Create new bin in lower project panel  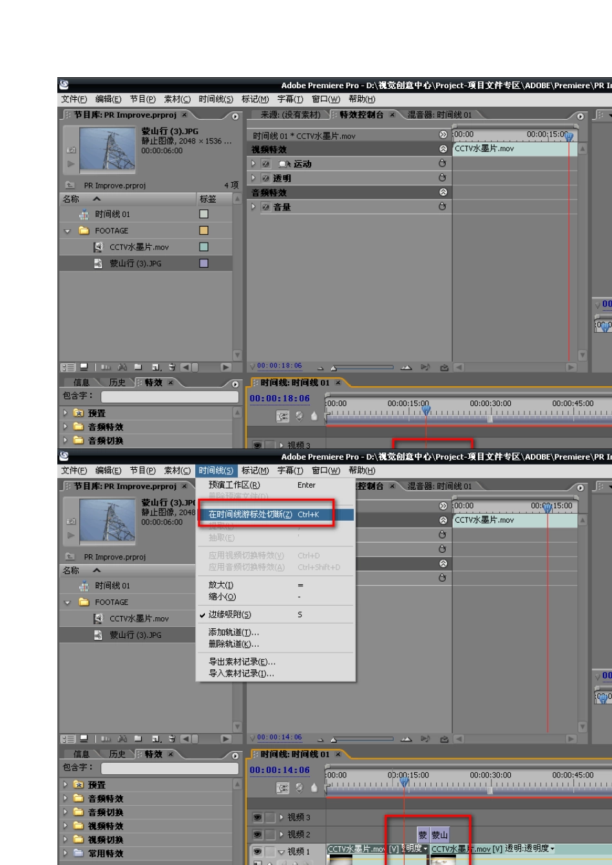139,739
